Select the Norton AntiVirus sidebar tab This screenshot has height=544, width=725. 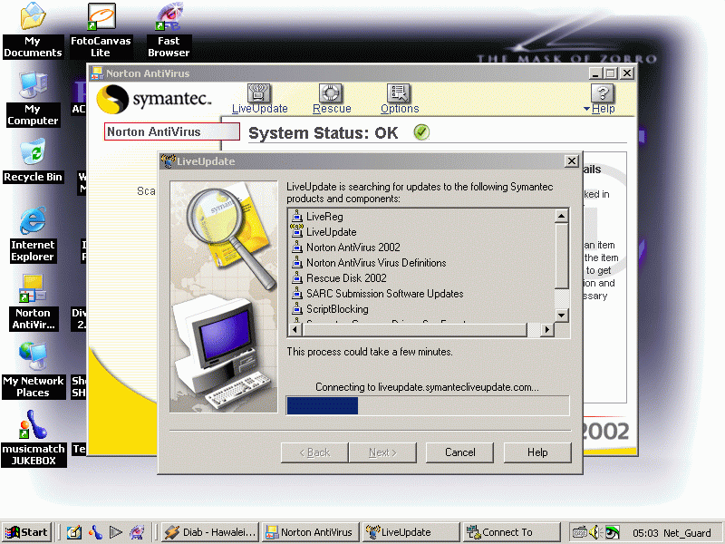[172, 131]
